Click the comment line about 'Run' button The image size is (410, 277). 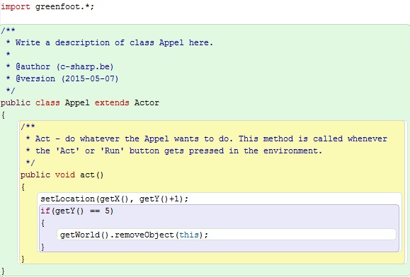click(x=178, y=151)
